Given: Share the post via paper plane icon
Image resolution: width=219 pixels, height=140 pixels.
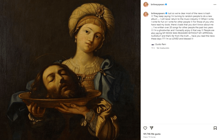Looking at the screenshot, I should pos(151,128).
